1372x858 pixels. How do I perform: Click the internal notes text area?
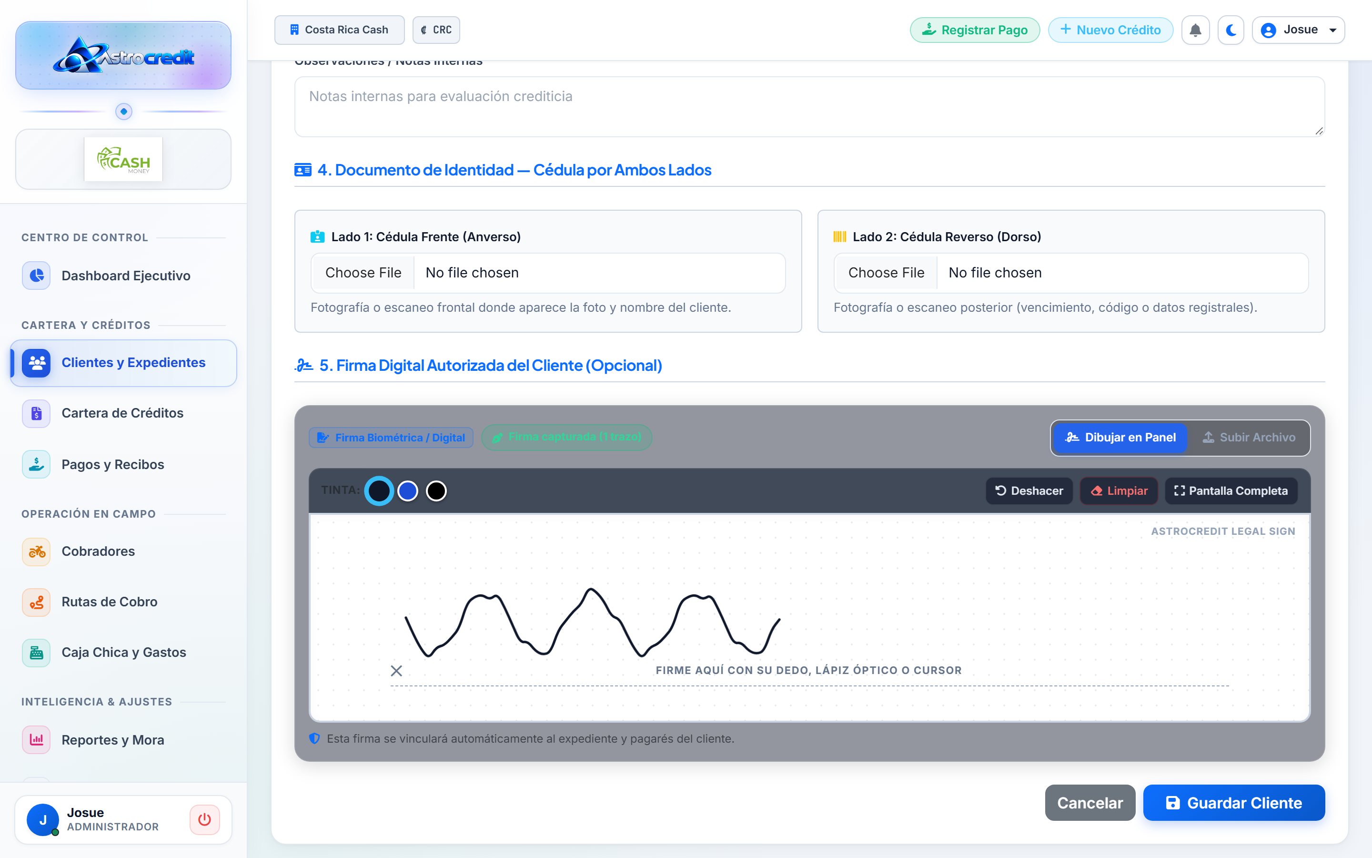(x=809, y=107)
